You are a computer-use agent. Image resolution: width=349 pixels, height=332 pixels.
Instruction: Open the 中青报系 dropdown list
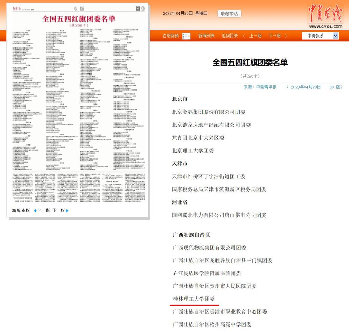click(x=335, y=36)
